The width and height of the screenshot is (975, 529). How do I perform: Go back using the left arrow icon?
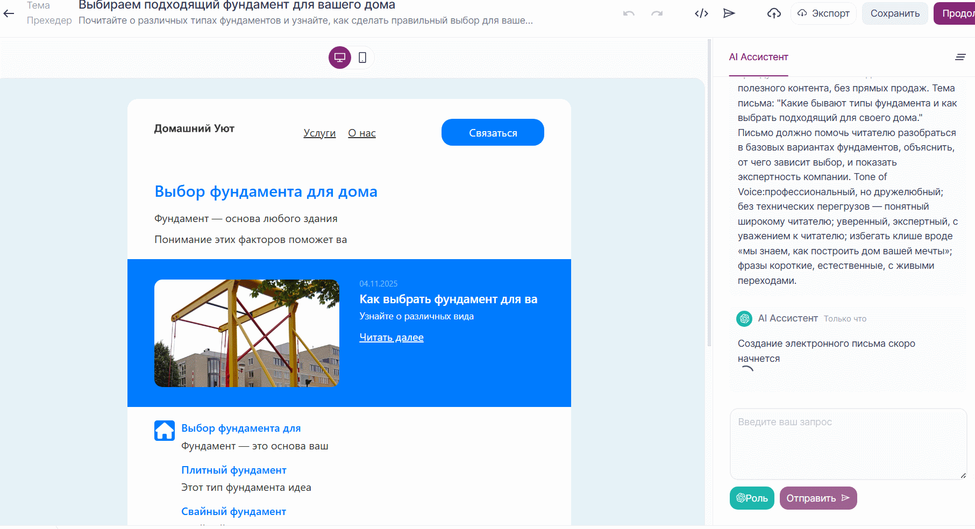click(9, 13)
